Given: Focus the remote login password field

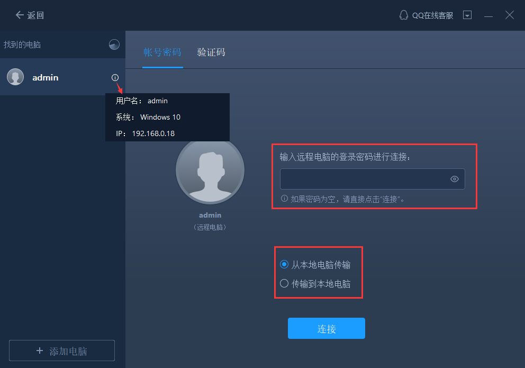Looking at the screenshot, I should pos(373,179).
